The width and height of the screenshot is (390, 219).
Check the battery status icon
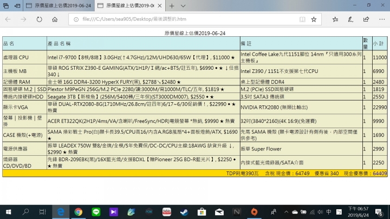coord(303,212)
